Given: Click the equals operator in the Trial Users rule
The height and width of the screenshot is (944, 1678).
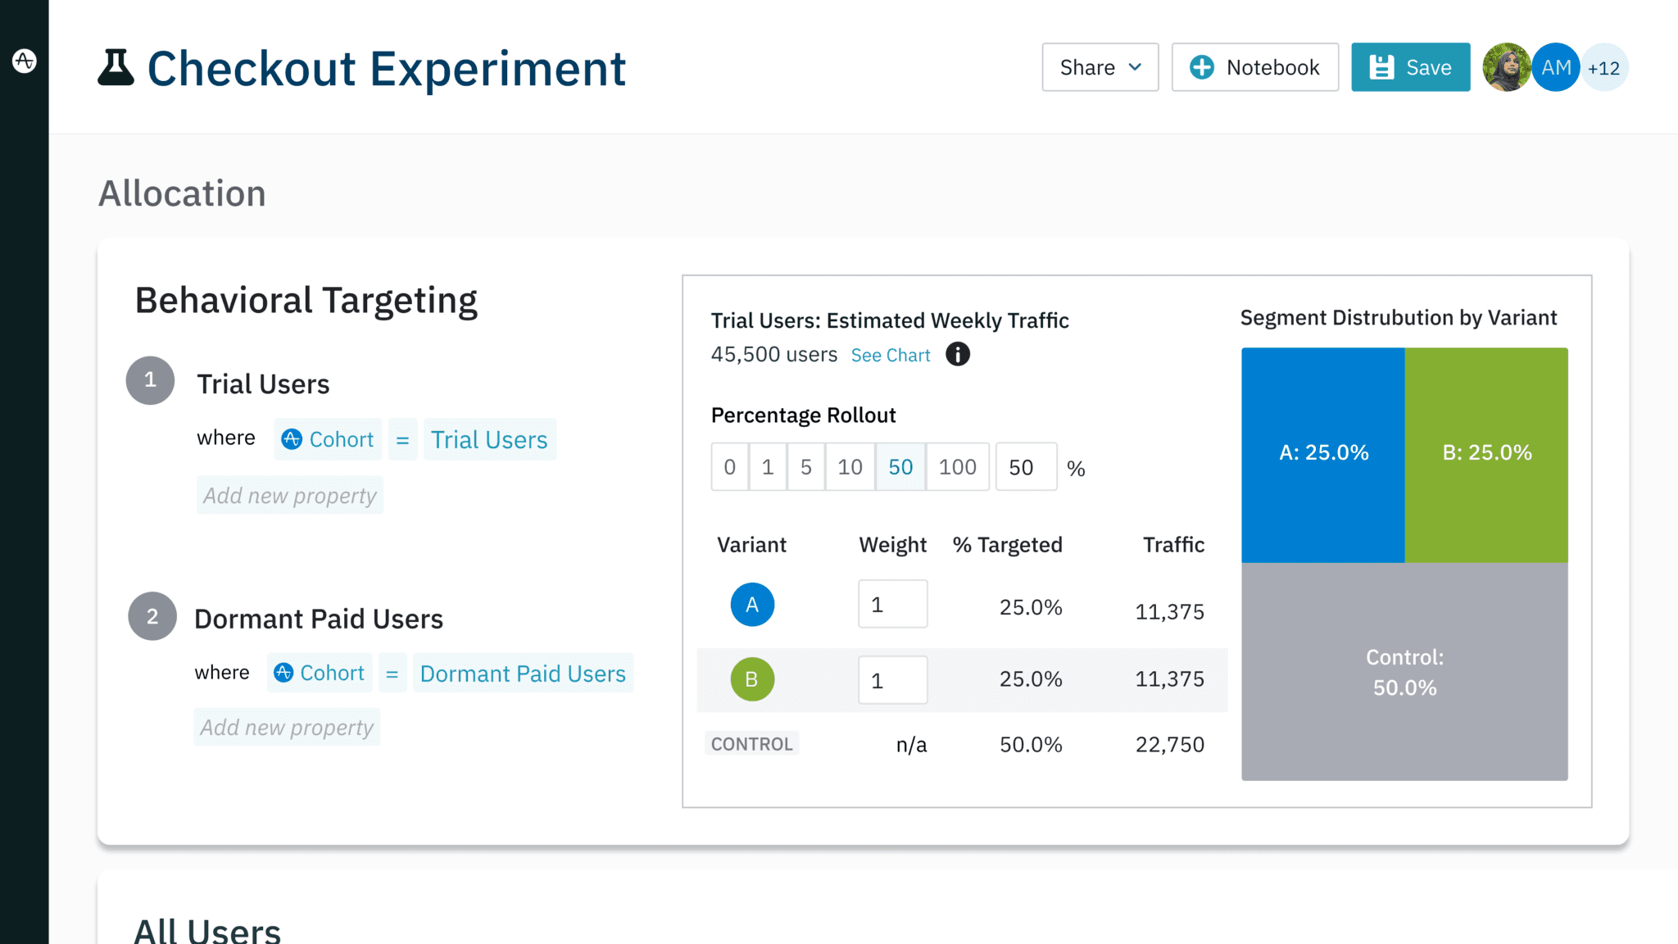Looking at the screenshot, I should click(402, 439).
